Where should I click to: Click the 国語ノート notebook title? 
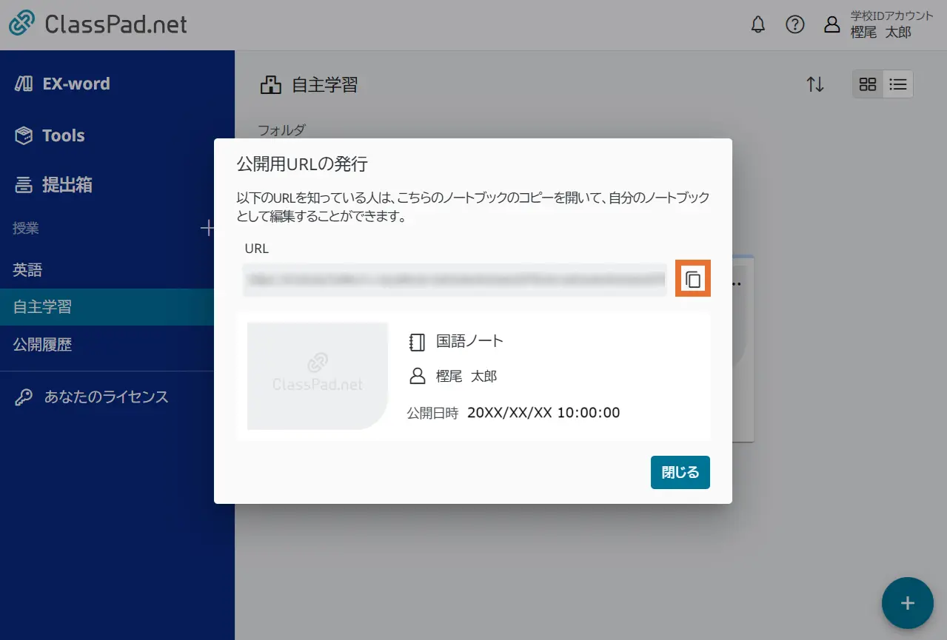[469, 341]
